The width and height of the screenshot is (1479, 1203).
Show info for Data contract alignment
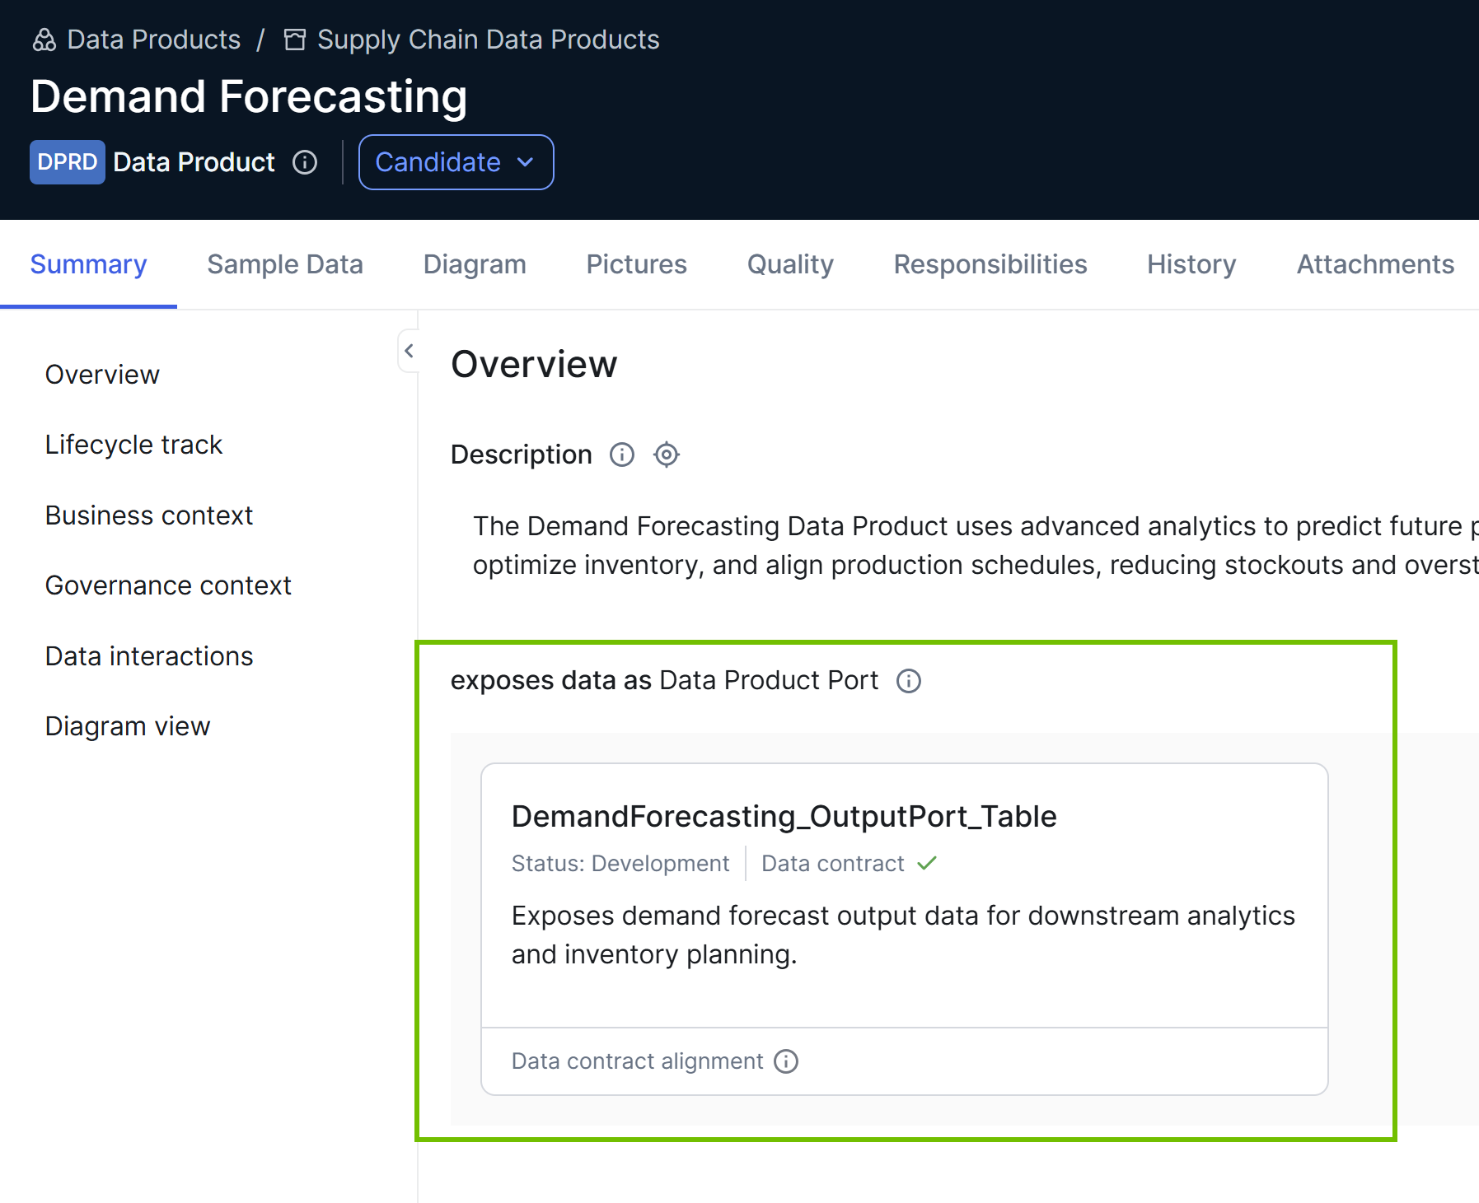pyautogui.click(x=786, y=1061)
